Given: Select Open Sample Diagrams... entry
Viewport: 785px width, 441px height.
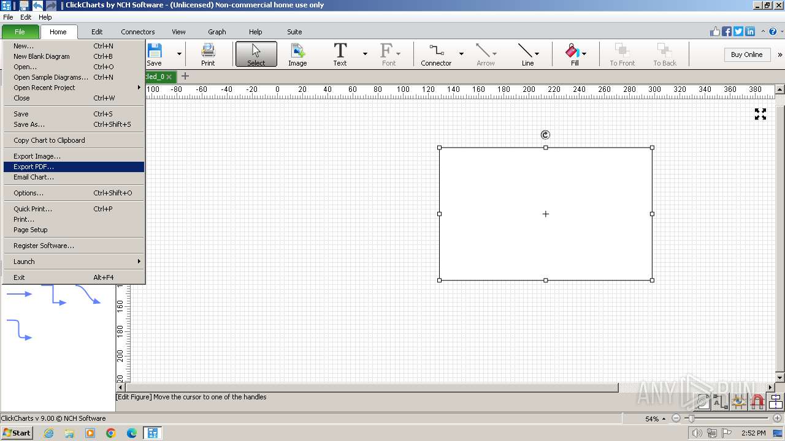Looking at the screenshot, I should click(x=74, y=77).
